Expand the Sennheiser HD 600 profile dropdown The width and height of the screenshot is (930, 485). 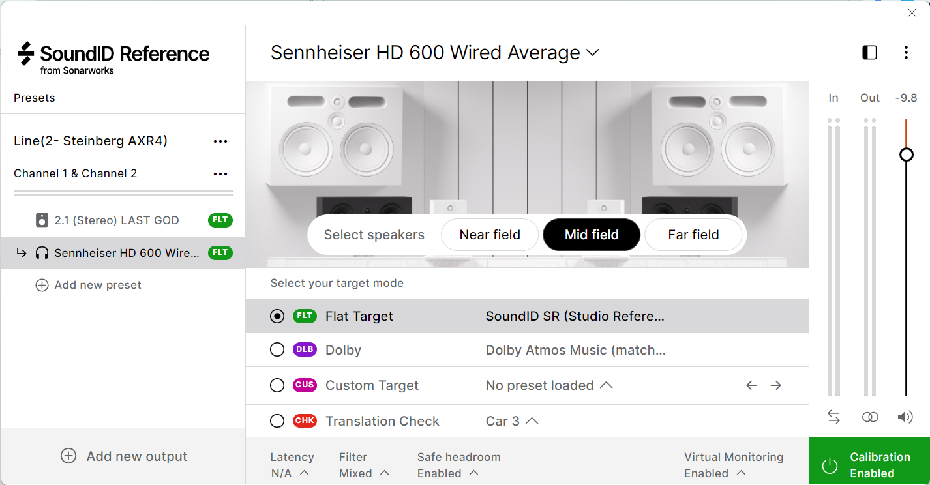pos(592,53)
